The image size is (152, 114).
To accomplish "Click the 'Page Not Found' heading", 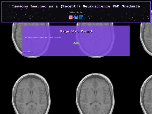I will tap(76, 31).
